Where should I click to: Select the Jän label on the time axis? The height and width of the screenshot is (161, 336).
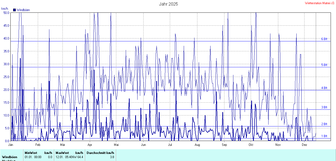click(11, 145)
